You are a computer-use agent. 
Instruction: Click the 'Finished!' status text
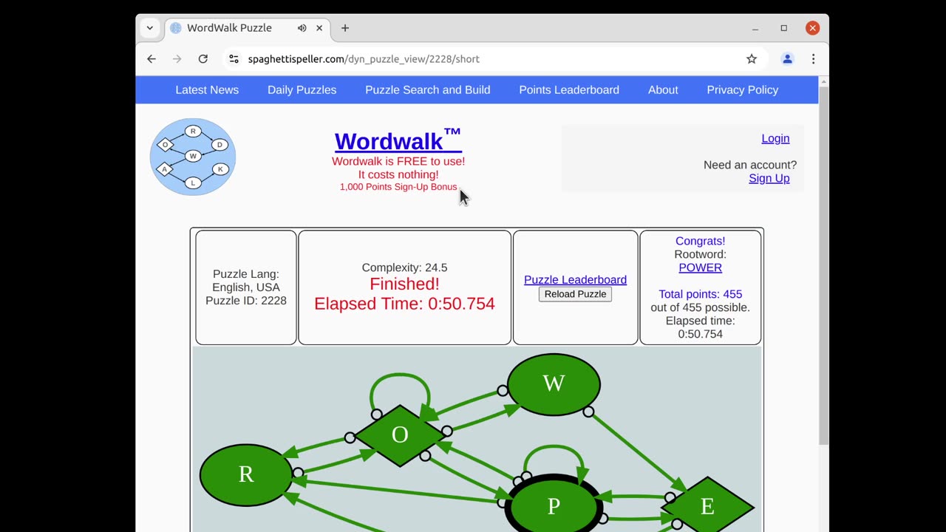click(x=404, y=284)
